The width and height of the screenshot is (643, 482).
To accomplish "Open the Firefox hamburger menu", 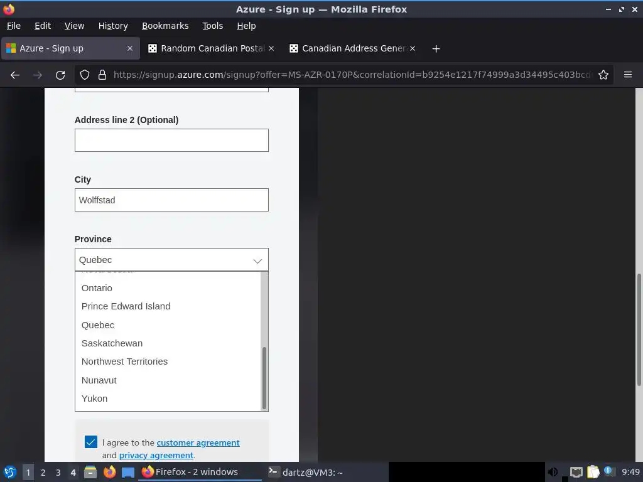I will click(x=628, y=75).
